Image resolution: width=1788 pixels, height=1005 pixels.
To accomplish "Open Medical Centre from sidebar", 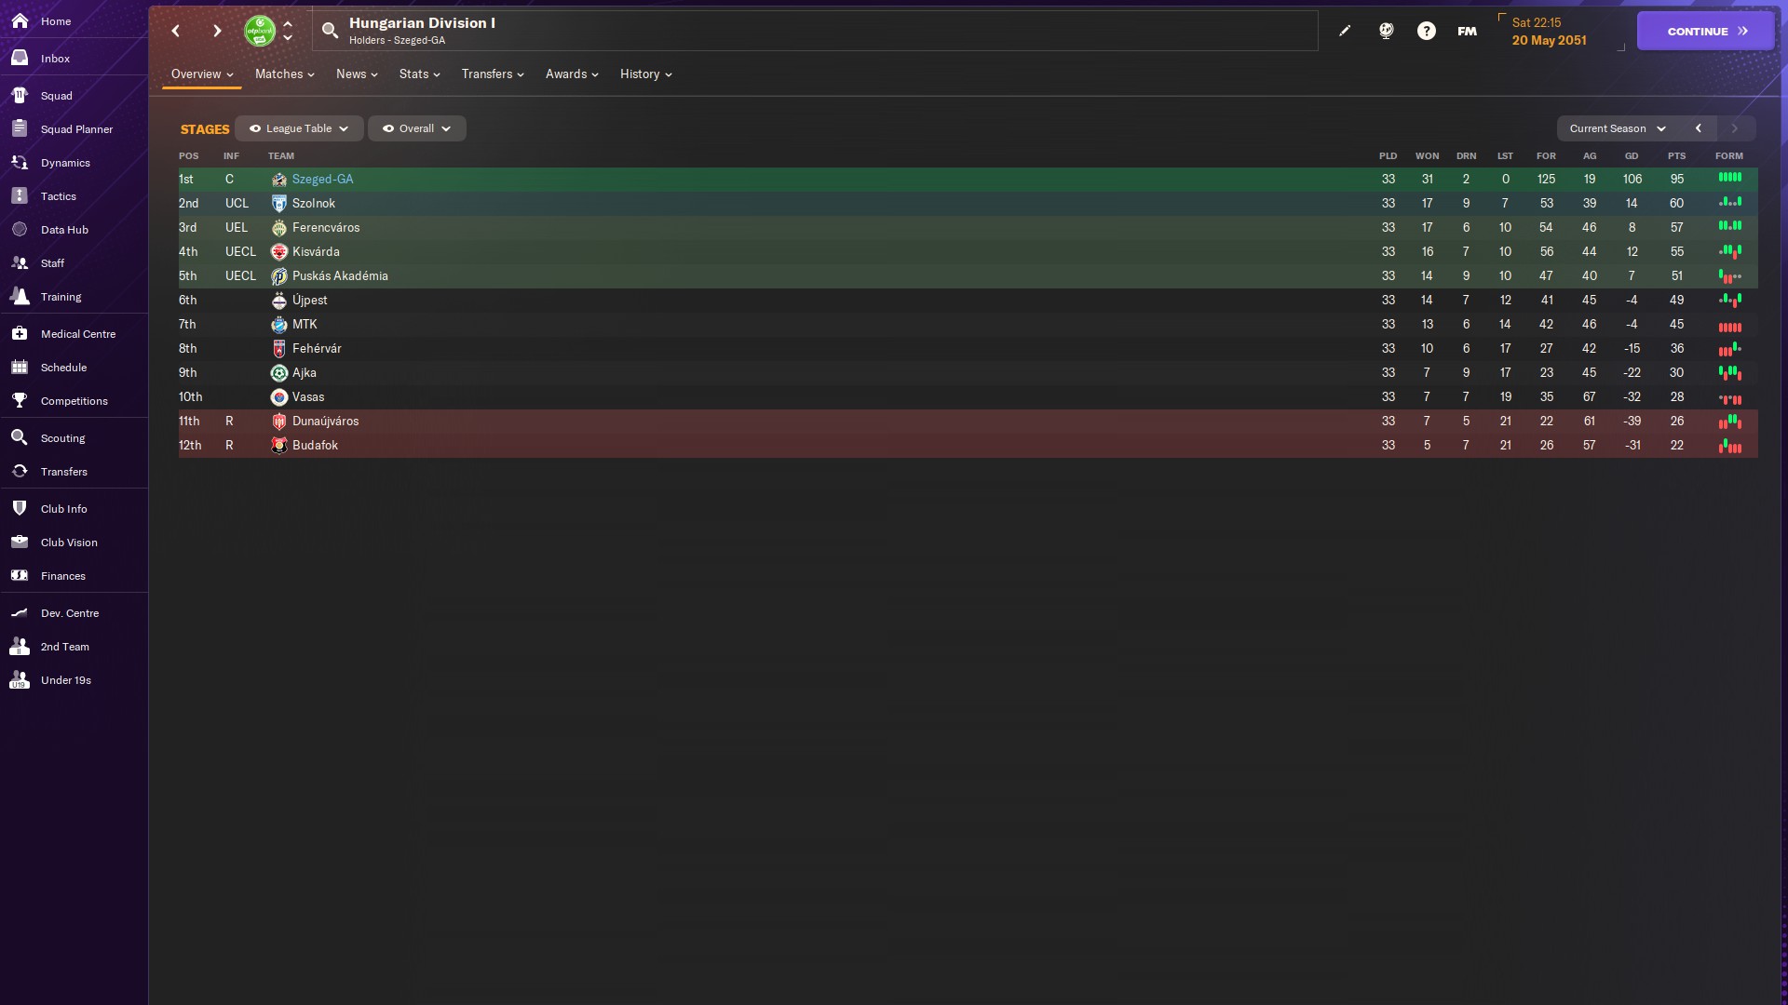I will [x=77, y=334].
